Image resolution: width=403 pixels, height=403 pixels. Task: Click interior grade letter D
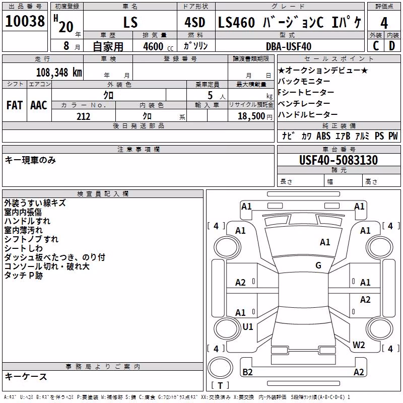point(392,46)
